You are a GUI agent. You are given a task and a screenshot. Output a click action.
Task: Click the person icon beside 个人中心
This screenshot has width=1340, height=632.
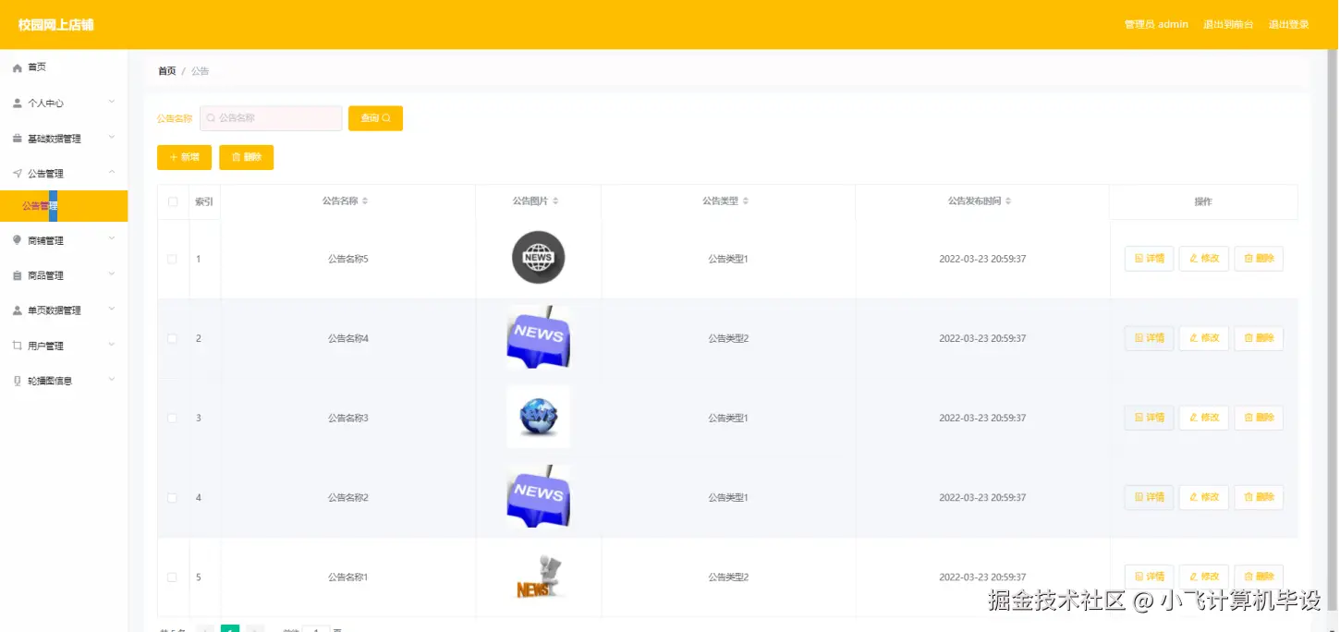(17, 103)
